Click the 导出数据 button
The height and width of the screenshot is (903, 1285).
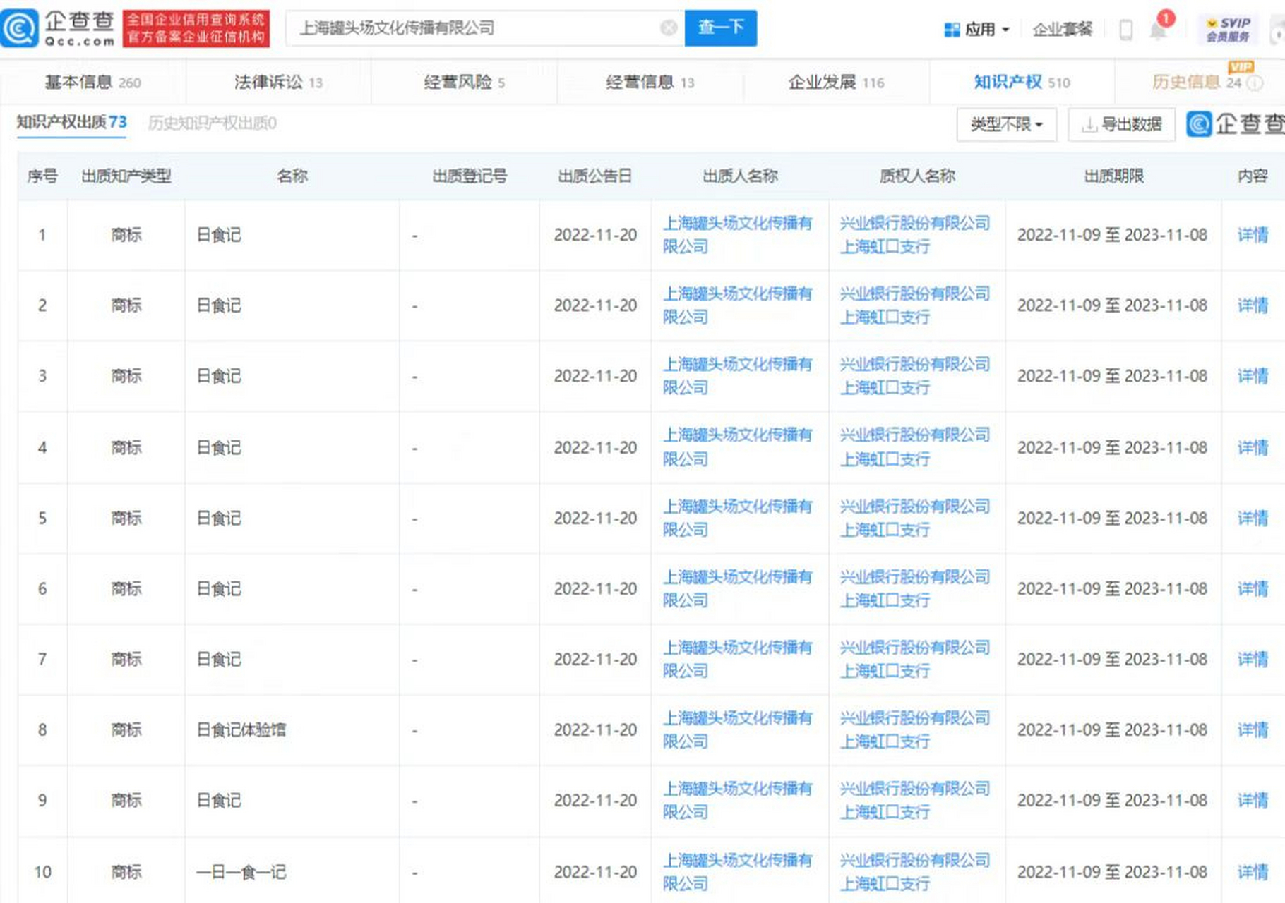pos(1121,124)
